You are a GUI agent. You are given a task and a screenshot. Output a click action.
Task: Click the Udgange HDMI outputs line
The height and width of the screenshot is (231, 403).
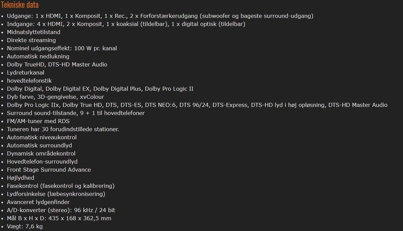[160, 16]
